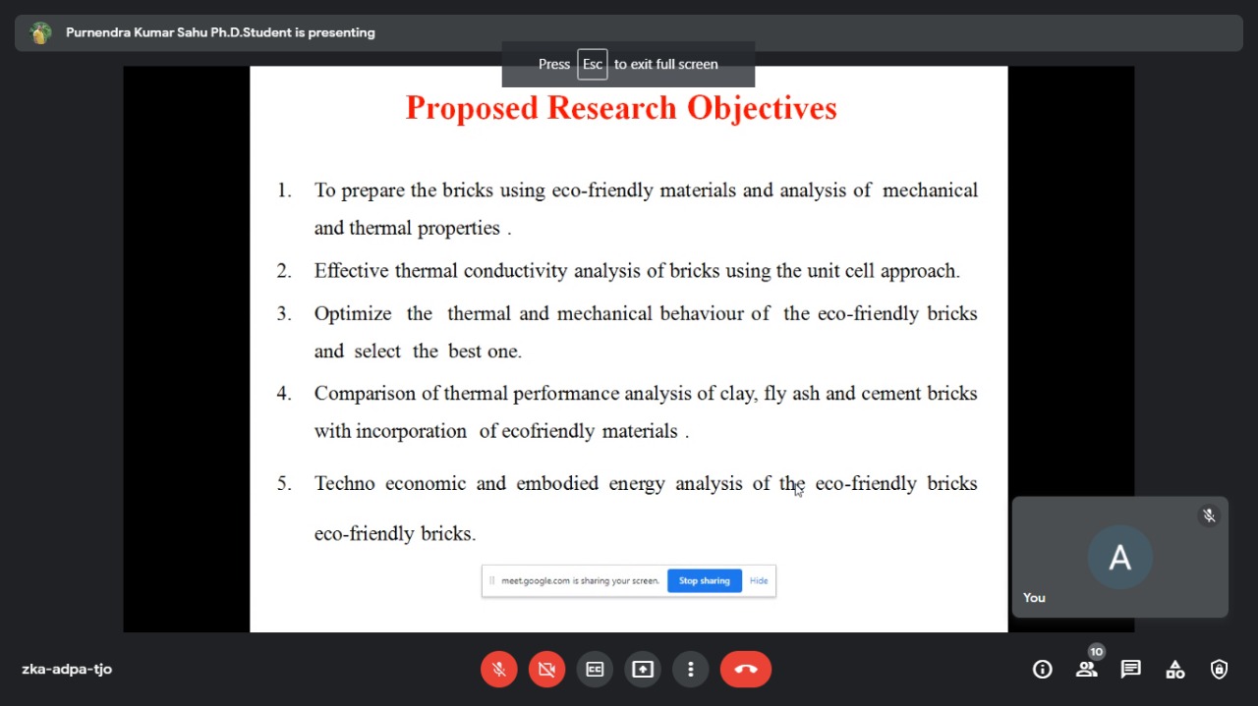Show participants list with 10 badge
1258x706 pixels.
1087,669
